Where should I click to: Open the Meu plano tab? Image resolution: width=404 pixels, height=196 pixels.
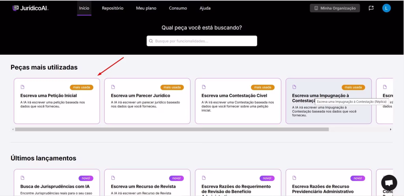coord(146,8)
